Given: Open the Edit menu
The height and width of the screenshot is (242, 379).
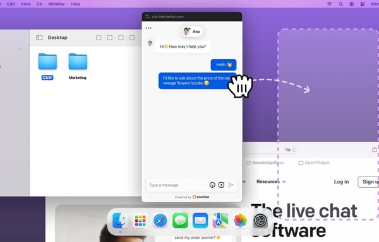Looking at the screenshot, I should point(11,4).
